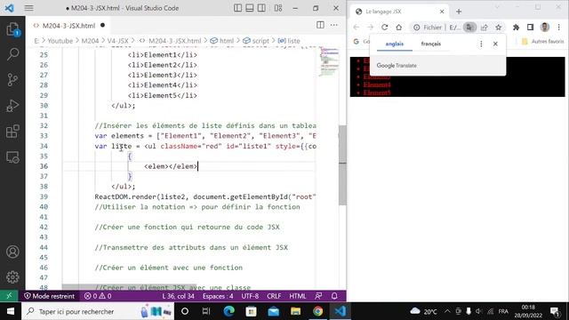The height and width of the screenshot is (320, 569).
Task: Click the L 36, col 34 cursor position indicator
Action: point(178,296)
